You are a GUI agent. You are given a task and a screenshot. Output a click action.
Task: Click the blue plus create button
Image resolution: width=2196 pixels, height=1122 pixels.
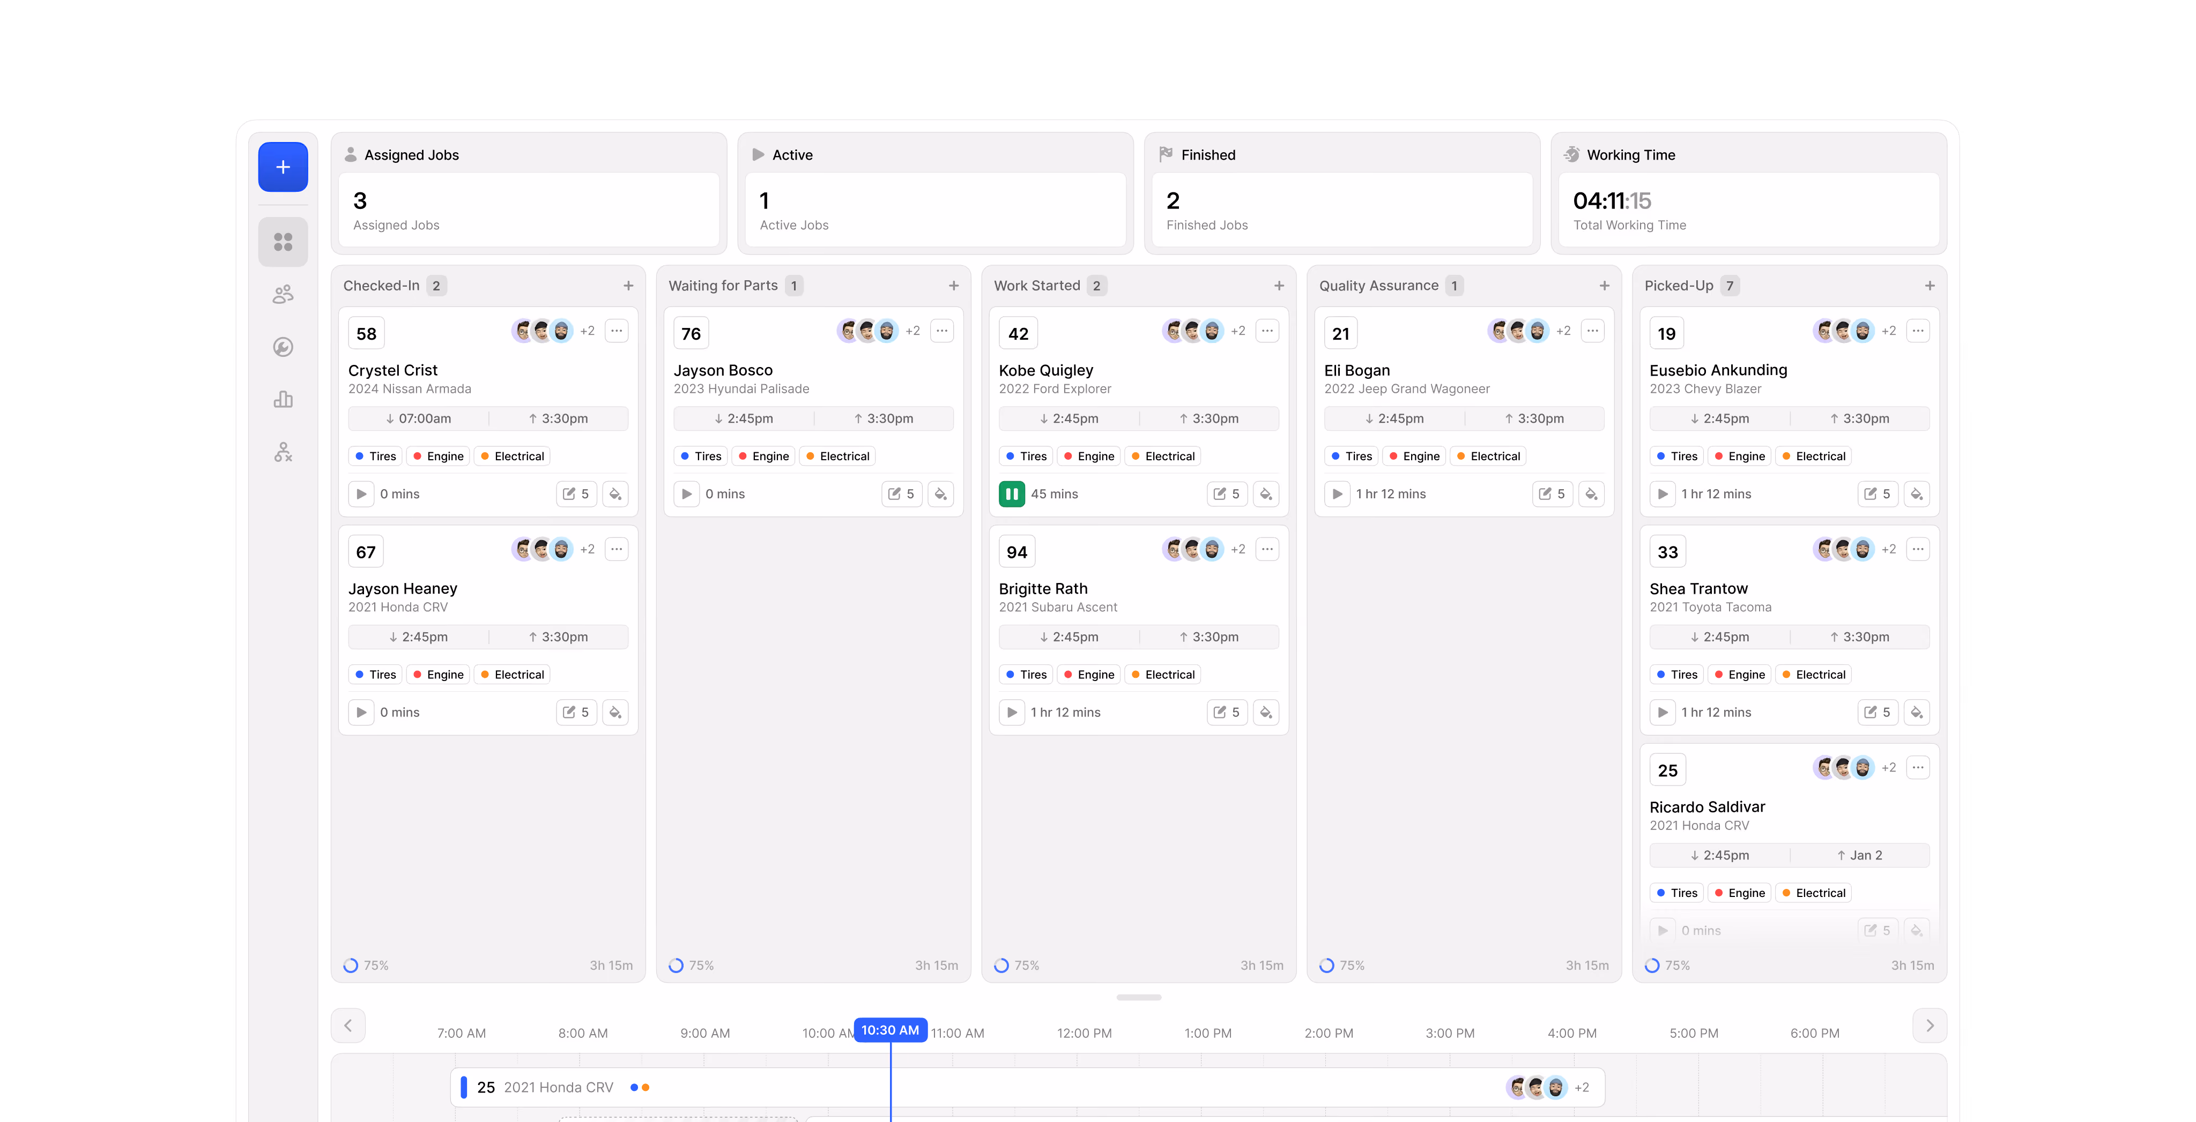[283, 167]
